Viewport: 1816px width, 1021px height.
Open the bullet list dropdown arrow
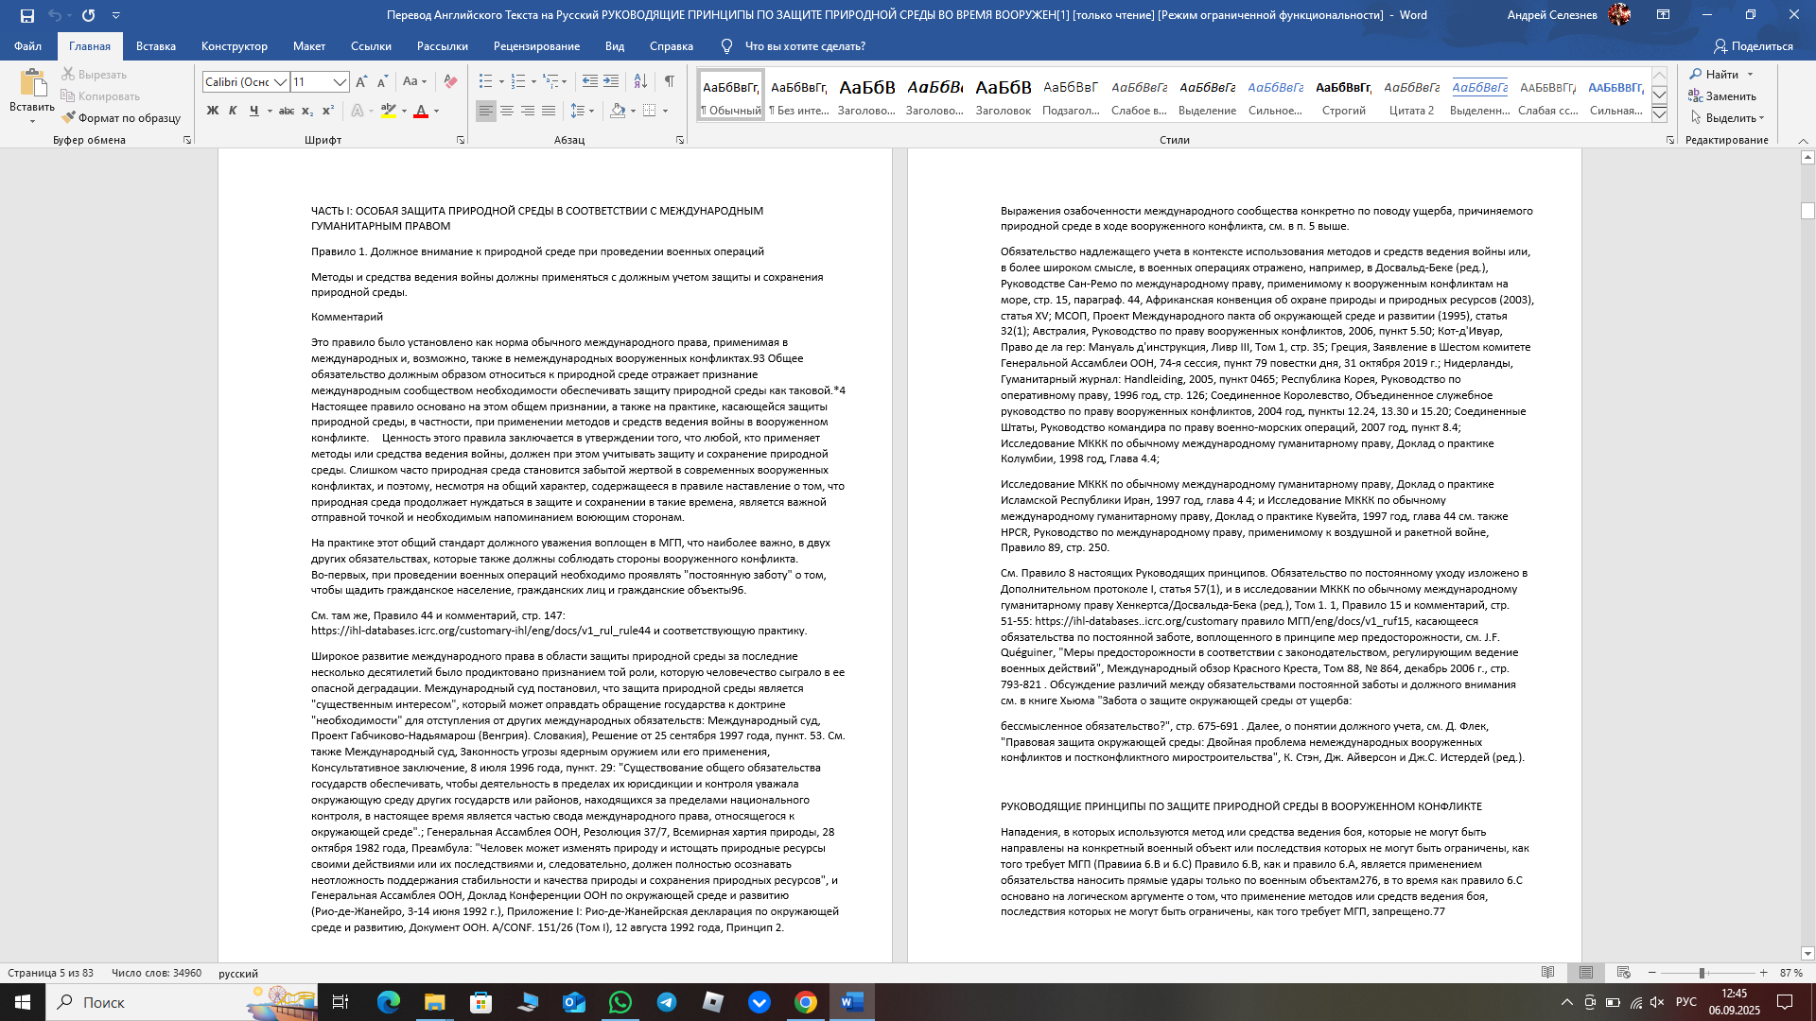click(x=502, y=82)
